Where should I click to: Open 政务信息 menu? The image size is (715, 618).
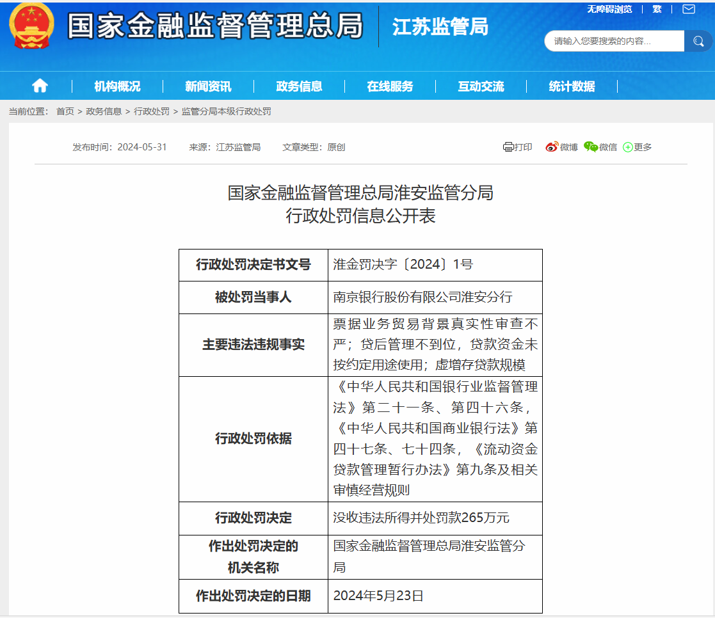point(299,86)
